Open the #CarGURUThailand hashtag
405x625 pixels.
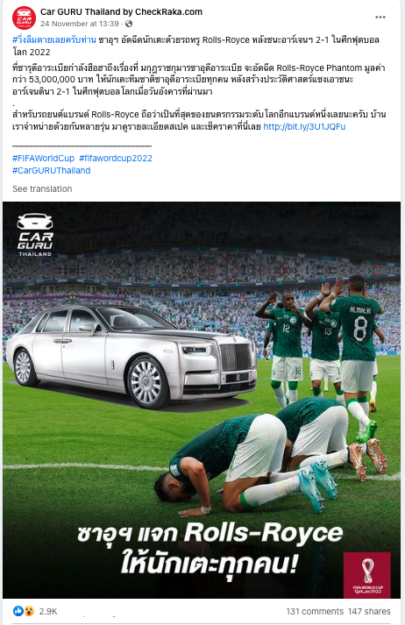pos(52,171)
